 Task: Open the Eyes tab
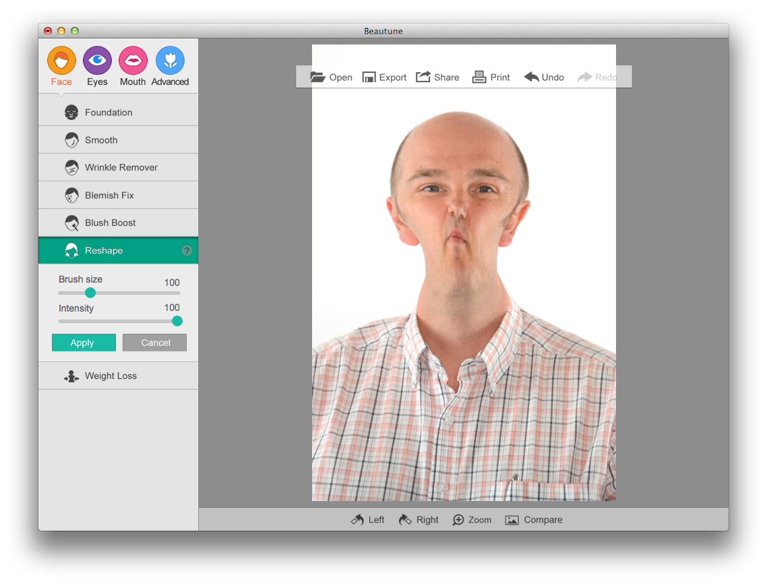click(97, 61)
